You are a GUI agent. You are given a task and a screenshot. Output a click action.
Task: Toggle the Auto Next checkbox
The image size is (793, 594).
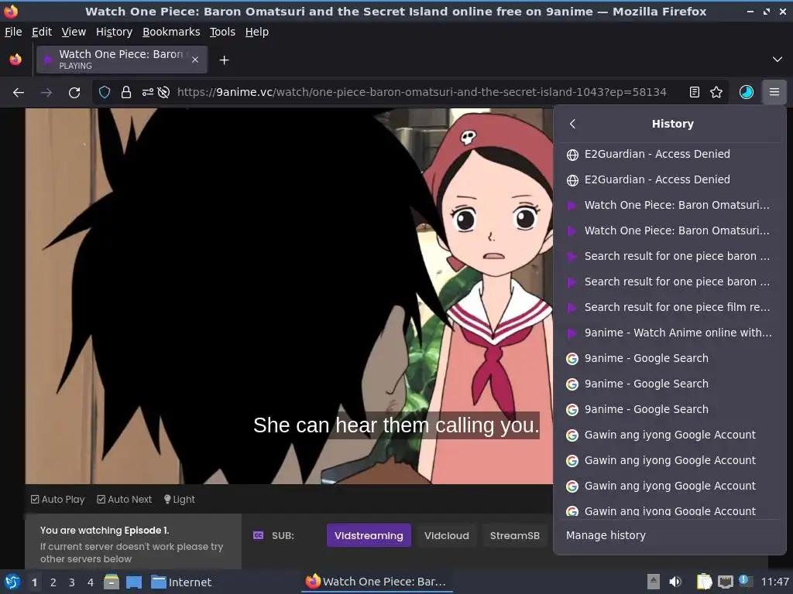pos(101,500)
